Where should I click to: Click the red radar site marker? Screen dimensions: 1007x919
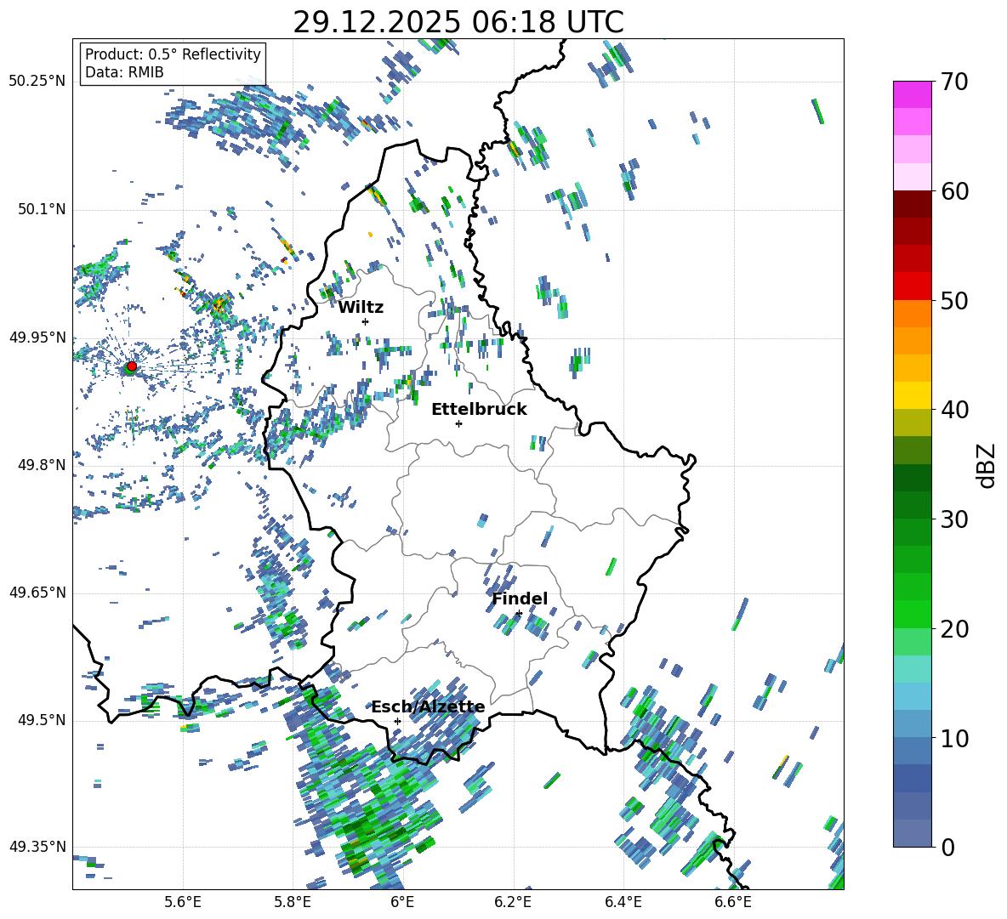click(x=132, y=366)
